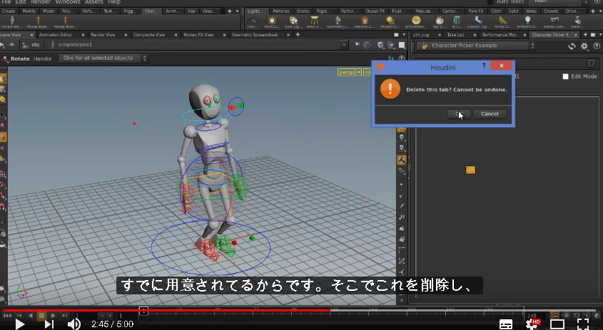The image size is (603, 330).
Task: Open the persp1 camera menu
Action: pos(350,72)
